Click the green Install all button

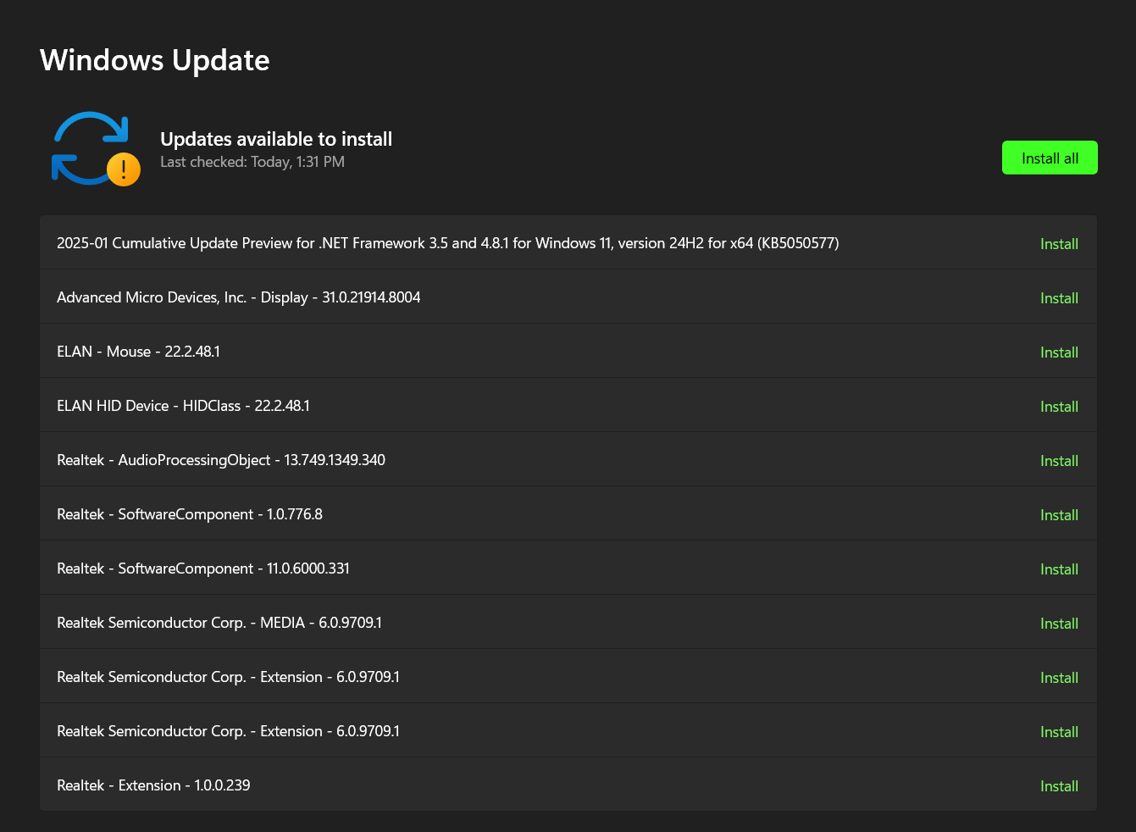pyautogui.click(x=1050, y=158)
